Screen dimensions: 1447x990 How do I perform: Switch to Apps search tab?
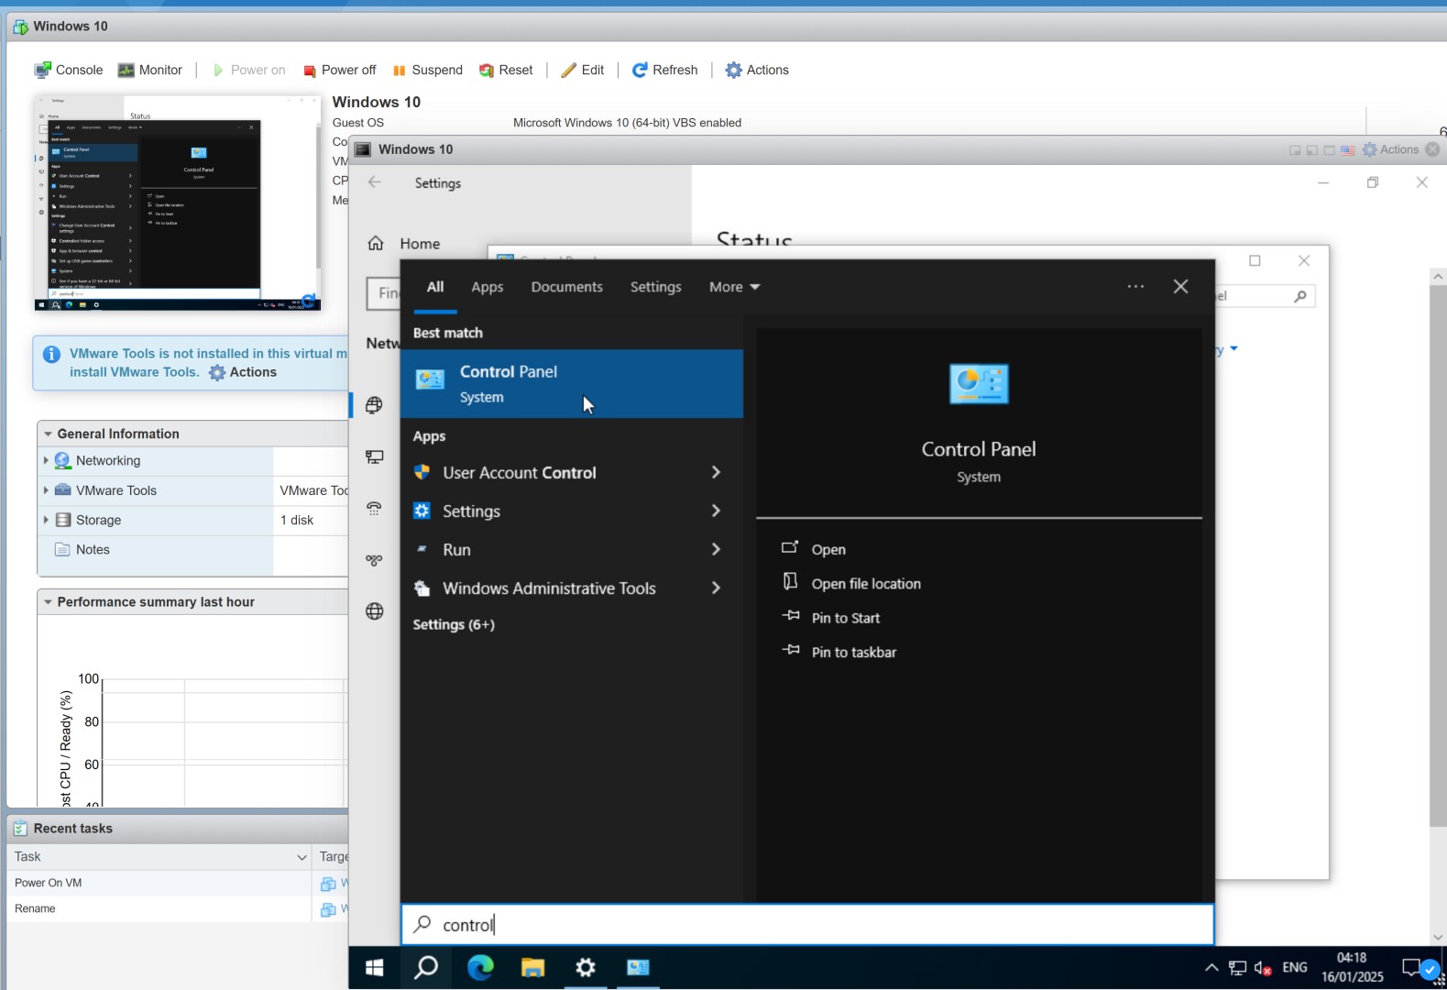click(x=488, y=287)
